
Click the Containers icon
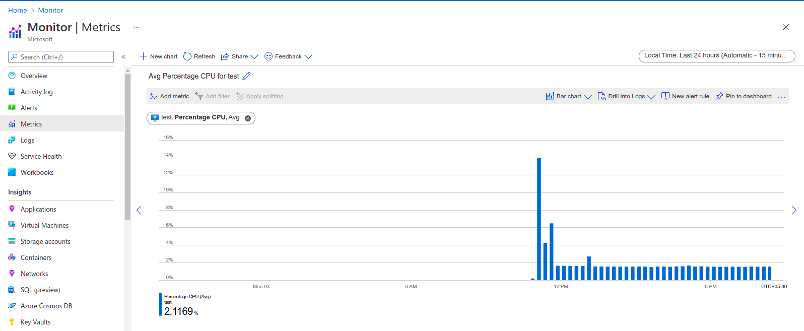coord(12,257)
